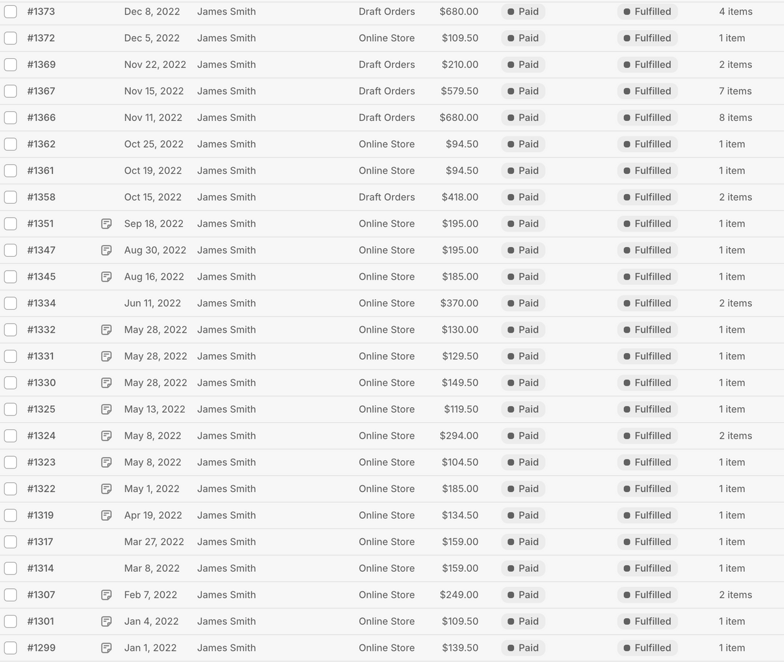The height and width of the screenshot is (662, 784).
Task: Open order #1372
Action: click(x=41, y=38)
